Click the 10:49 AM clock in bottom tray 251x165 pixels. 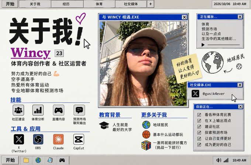(x=239, y=160)
